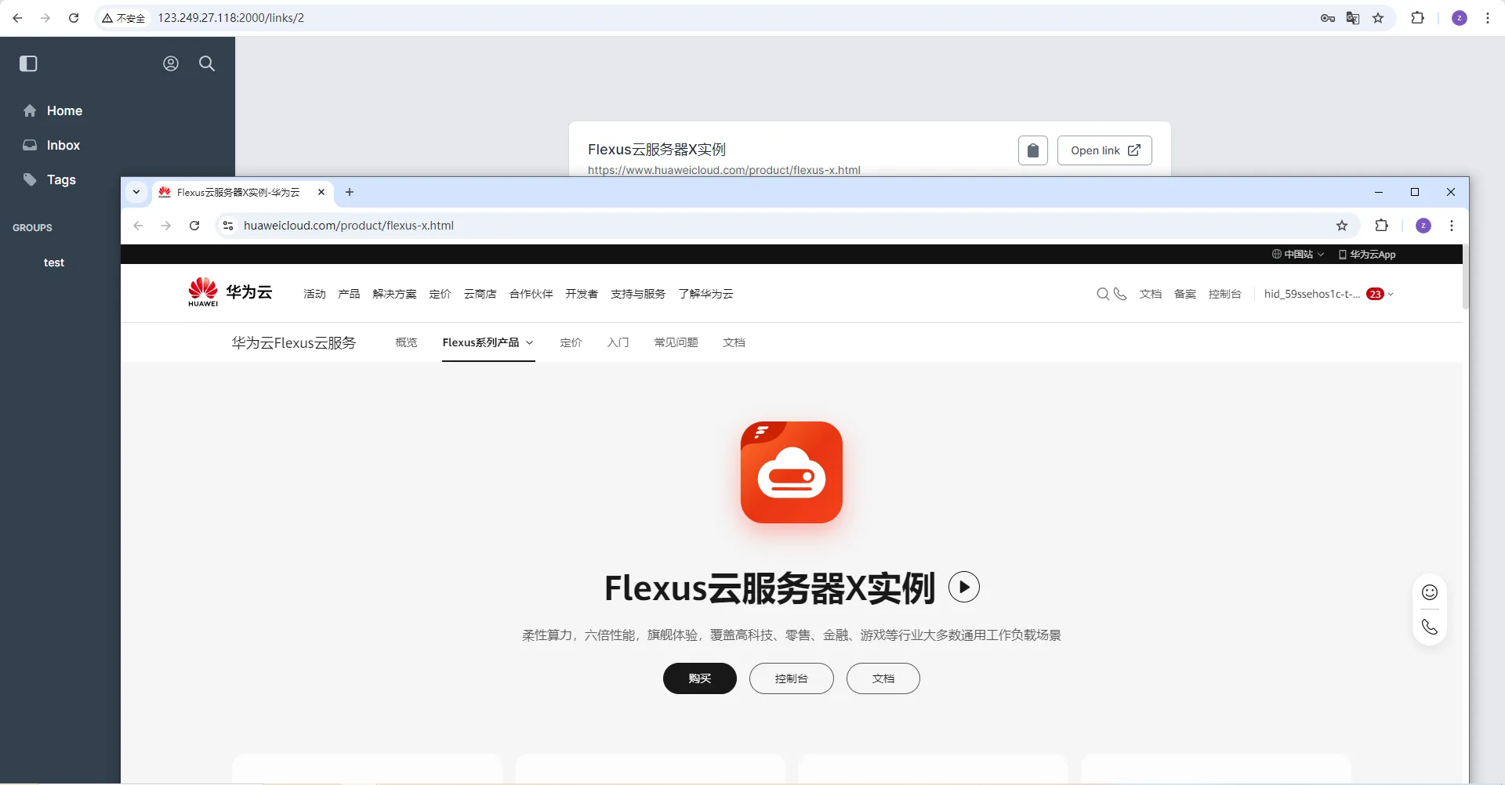Viewport: 1505px width, 785px height.
Task: Click the clipboard copy icon on link card
Action: click(x=1033, y=150)
